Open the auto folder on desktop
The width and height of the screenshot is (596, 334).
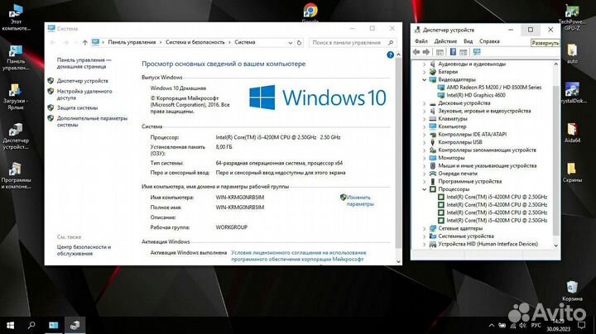coord(572,54)
